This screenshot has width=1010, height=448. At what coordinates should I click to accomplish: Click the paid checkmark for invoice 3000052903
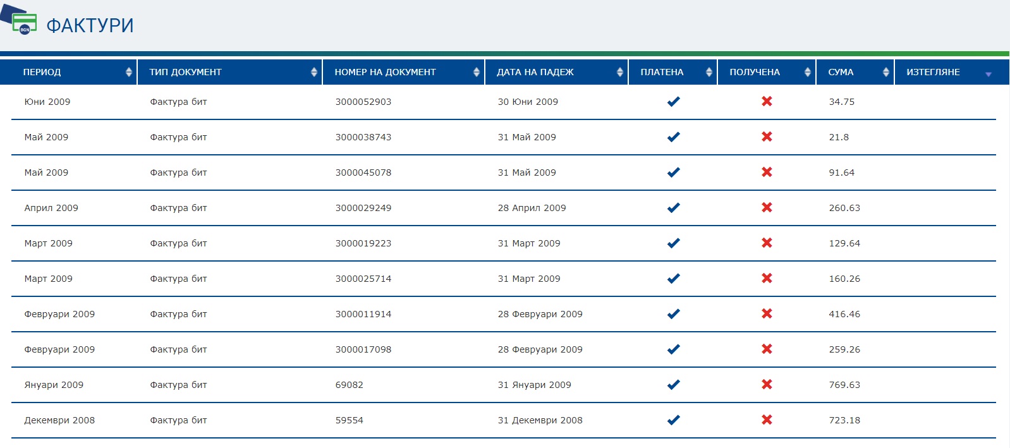pos(674,102)
